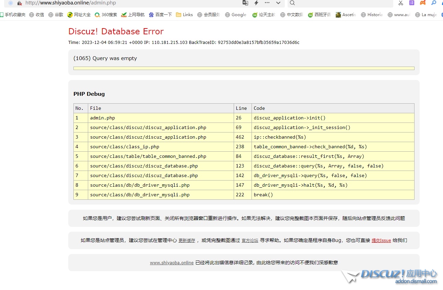Viewport: 443px width, 290px height.
Task: Click the table_common_banned.php file cell
Action: point(161,156)
